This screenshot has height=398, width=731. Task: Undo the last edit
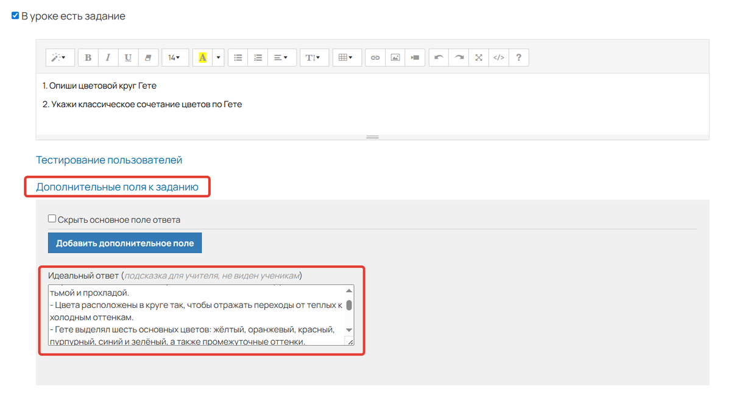(439, 57)
